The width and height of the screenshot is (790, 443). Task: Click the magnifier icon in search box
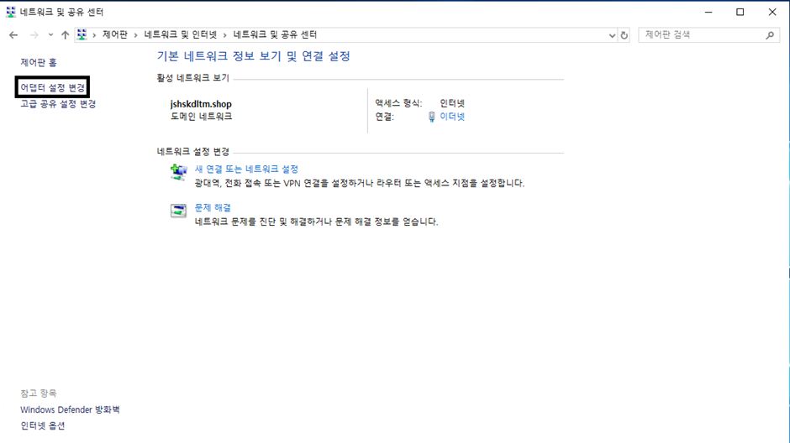pyautogui.click(x=769, y=35)
